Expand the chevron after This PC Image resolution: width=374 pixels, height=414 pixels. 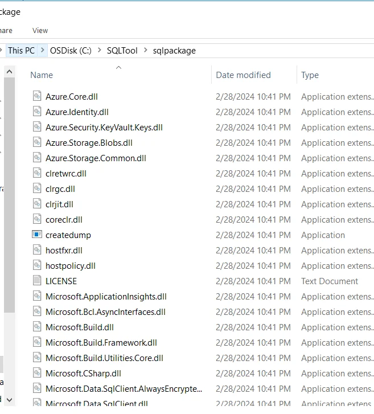43,51
